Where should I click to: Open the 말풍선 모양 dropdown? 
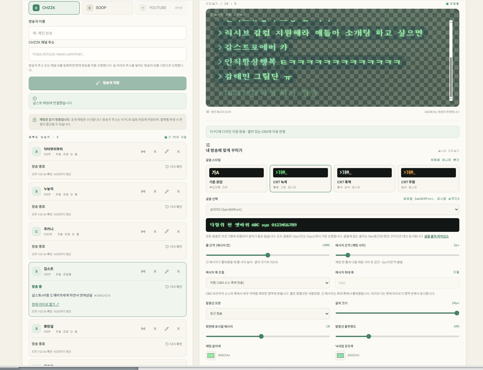coord(268,313)
